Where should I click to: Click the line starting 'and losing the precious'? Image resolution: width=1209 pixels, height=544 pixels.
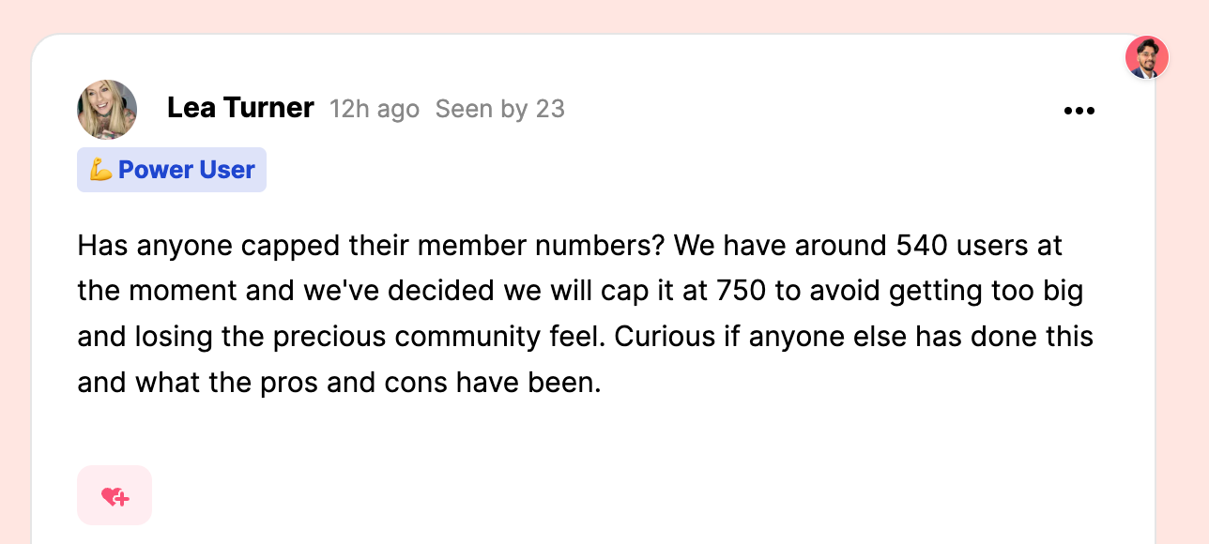point(586,336)
